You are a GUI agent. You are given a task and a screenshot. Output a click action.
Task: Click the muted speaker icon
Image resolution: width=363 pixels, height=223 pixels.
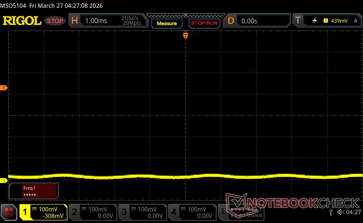[341, 212]
